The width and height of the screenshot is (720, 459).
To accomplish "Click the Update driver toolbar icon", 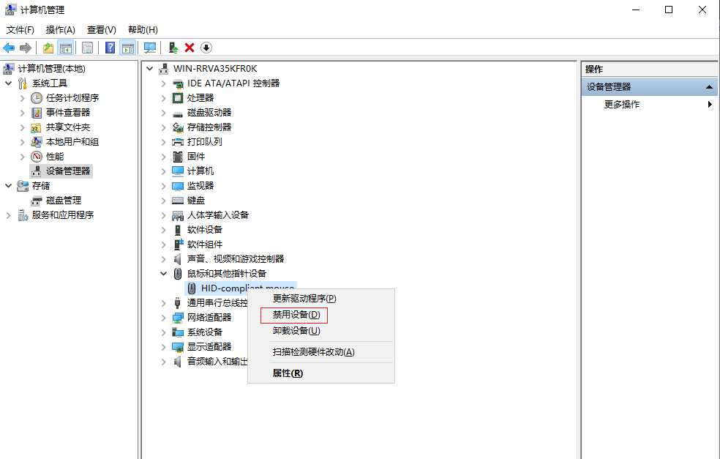I will pos(173,48).
